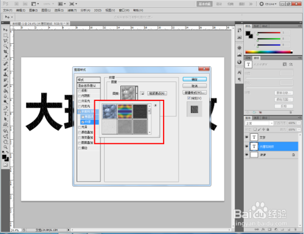Open the 文件(F) File menu
304x234 pixels.
7,10
